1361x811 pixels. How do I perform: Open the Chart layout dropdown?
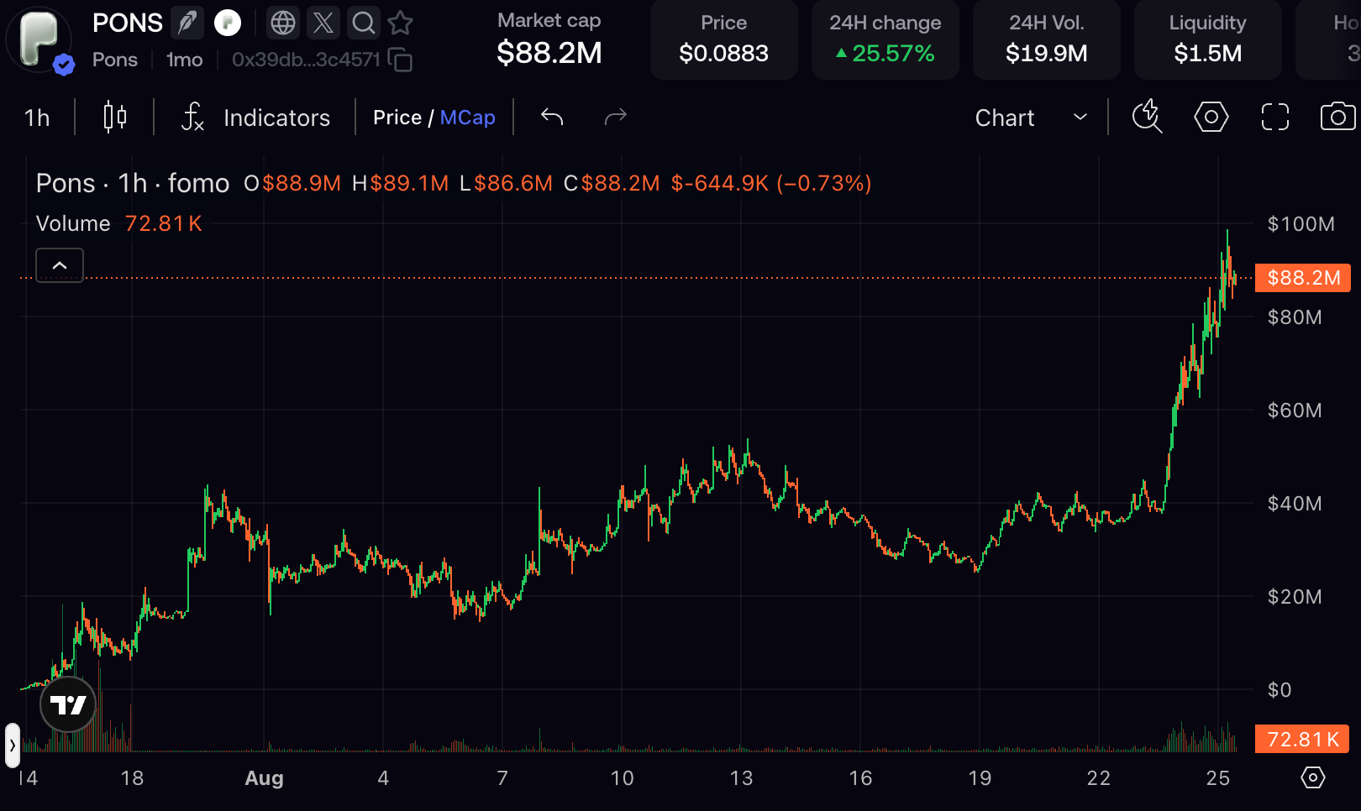(1031, 118)
